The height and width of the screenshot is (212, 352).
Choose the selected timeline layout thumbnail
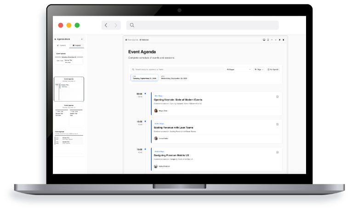69,89
